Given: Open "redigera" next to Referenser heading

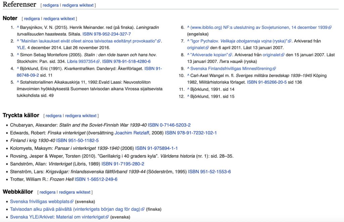Looking at the screenshot, I should click(50, 5).
